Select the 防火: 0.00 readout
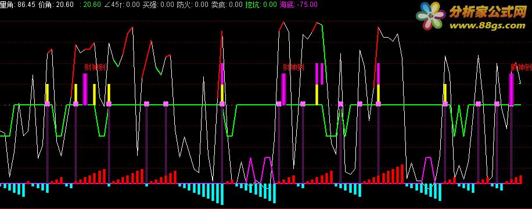The image size is (532, 209). (193, 5)
